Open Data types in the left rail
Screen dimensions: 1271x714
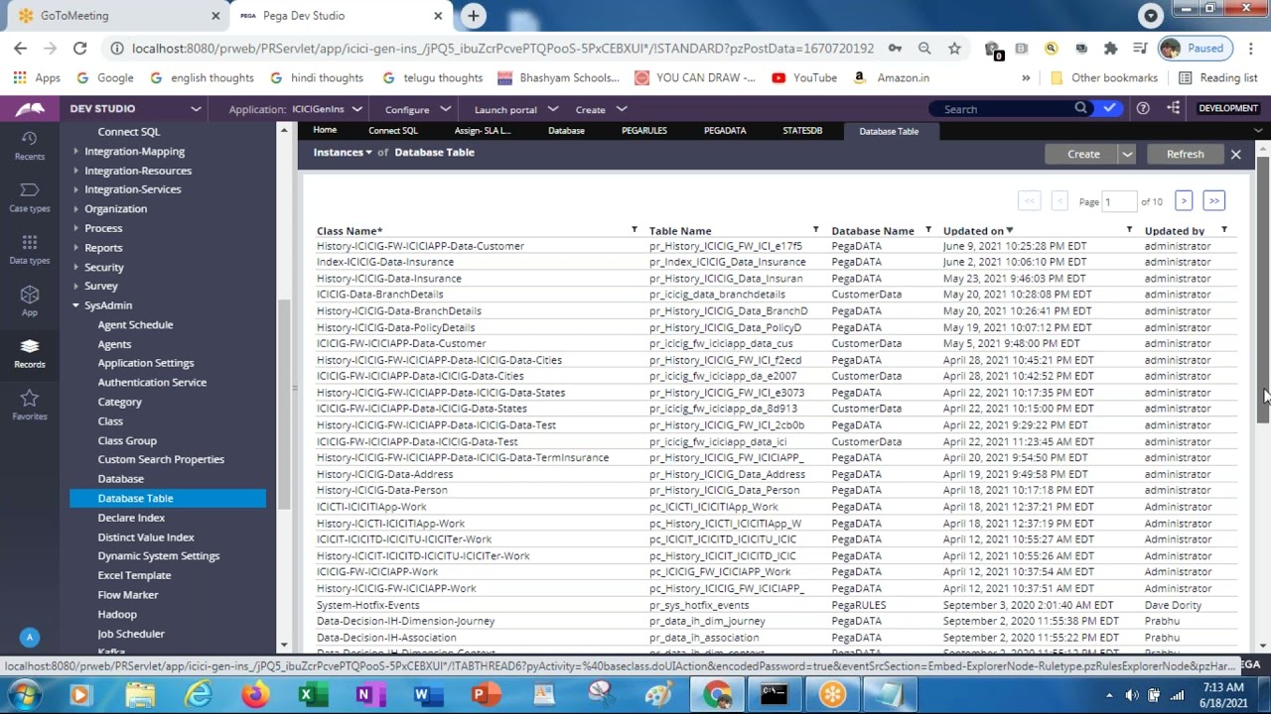[29, 249]
